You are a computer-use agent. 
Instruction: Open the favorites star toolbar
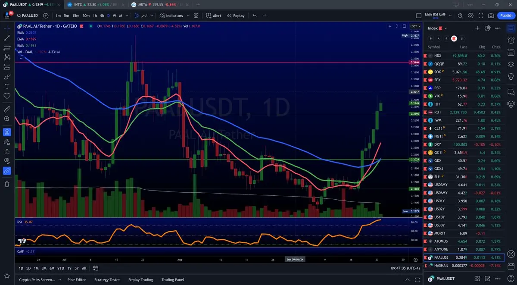click(x=7, y=276)
